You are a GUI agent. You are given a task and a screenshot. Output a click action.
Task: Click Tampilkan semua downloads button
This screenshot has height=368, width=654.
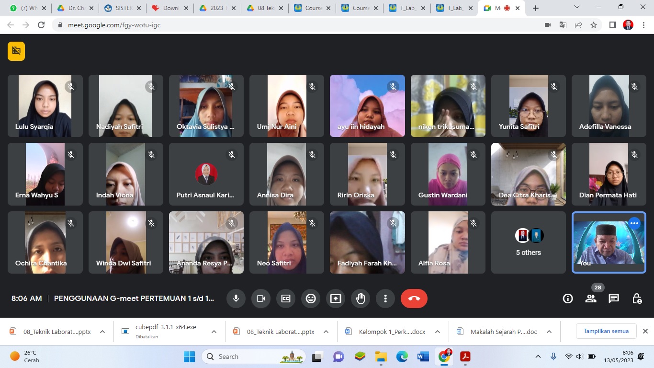[x=606, y=331]
